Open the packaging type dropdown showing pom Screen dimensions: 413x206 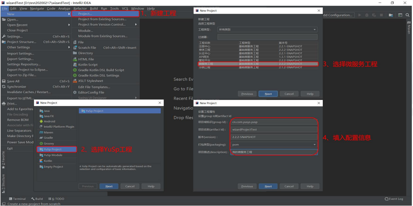point(274,145)
